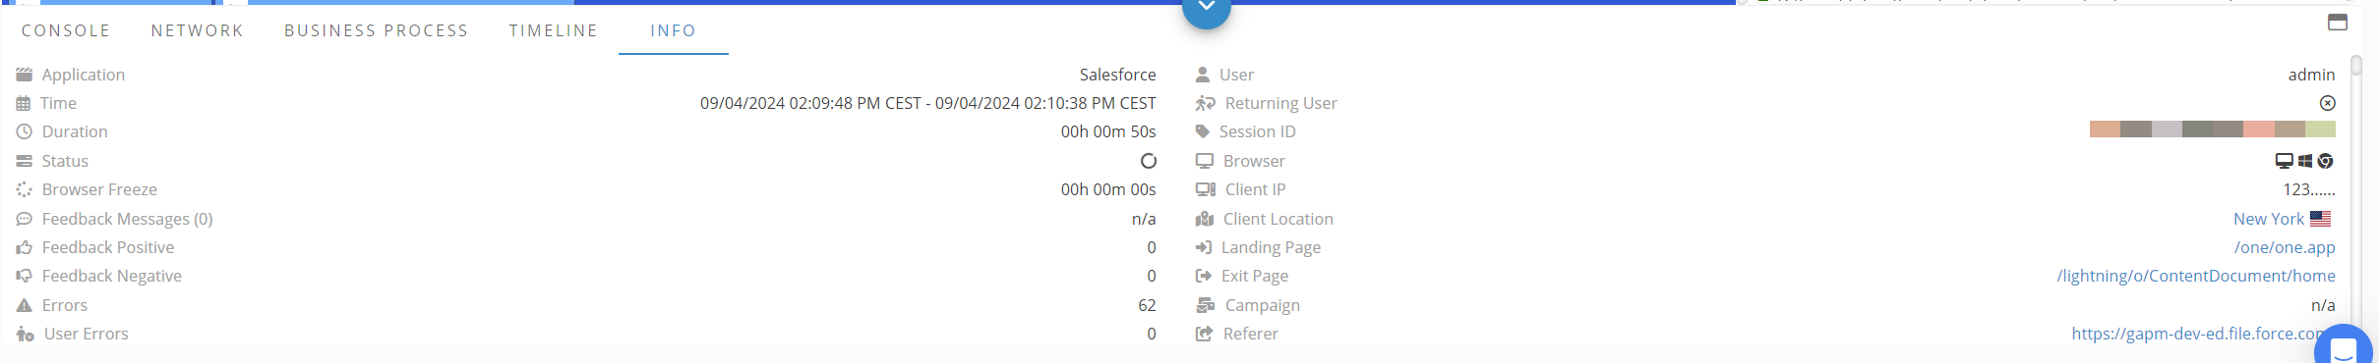The image size is (2379, 363).
Task: Select the Campaign value n/a
Action: 2323,305
